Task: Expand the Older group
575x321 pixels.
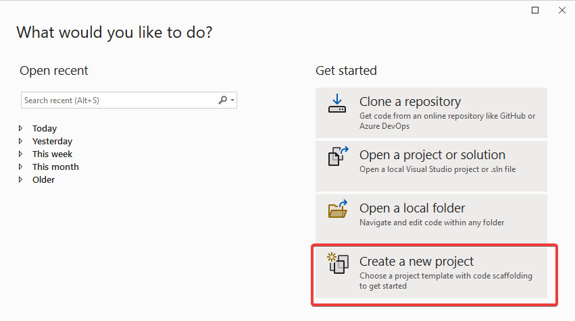Action: pyautogui.click(x=20, y=179)
